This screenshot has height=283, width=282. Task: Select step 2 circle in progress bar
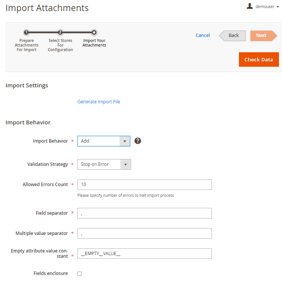(60, 32)
